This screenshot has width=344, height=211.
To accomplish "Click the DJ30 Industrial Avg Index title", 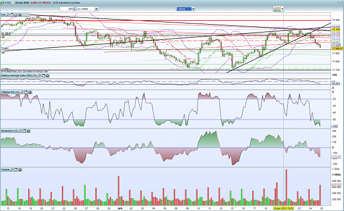I will [66, 3].
